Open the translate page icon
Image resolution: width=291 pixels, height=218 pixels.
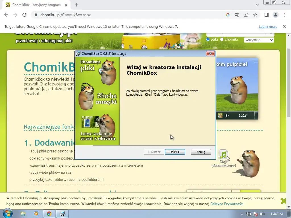[x=237, y=15]
